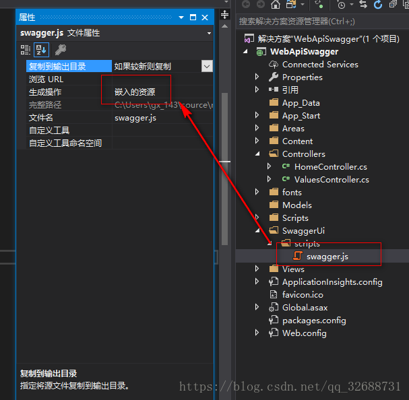Click the editor vertical scrollbar thumb
Screen dimensions: 409x400
[224, 169]
